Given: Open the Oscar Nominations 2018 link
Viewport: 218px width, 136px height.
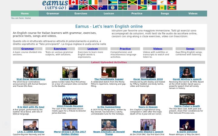Looking at the screenshot, I should coord(148,79).
